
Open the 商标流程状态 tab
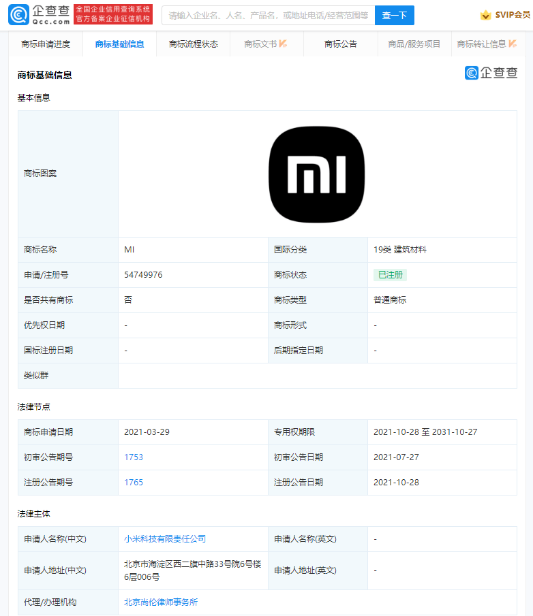pyautogui.click(x=194, y=44)
